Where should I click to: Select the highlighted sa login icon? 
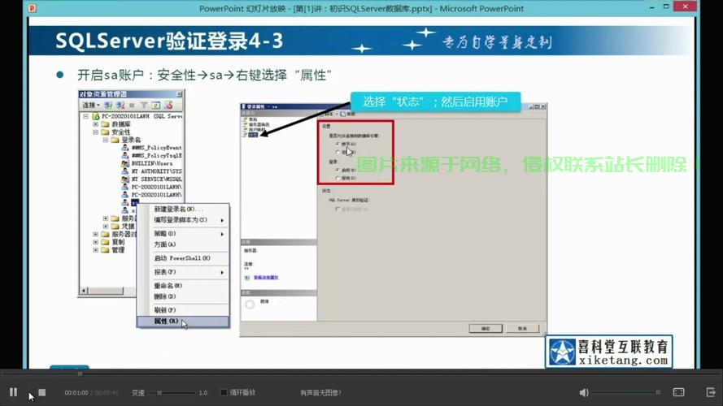[x=125, y=202]
